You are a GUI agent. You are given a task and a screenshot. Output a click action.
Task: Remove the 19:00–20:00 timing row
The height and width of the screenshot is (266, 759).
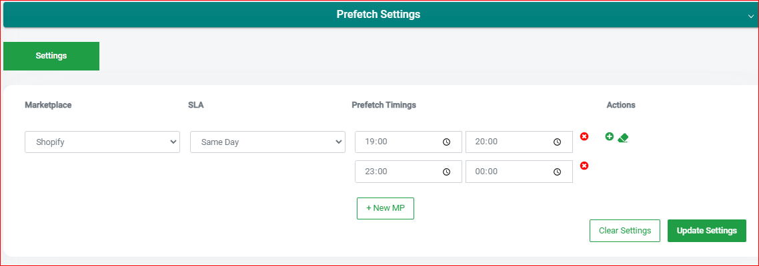[584, 136]
